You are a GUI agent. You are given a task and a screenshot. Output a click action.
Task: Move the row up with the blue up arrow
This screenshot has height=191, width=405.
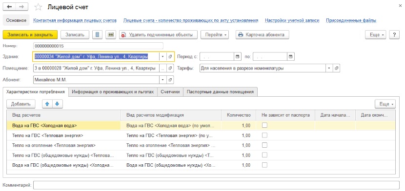tap(47, 104)
